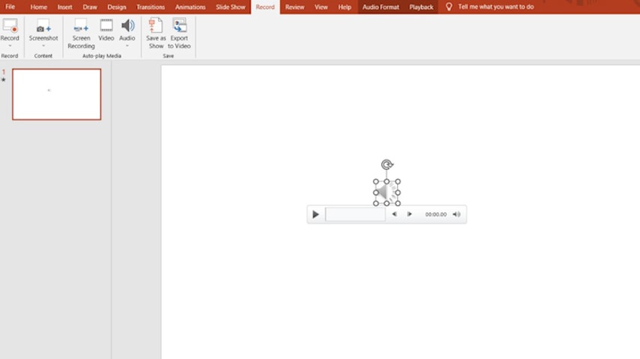
Task: Open the Record button dropdown arrow
Action: (10, 46)
